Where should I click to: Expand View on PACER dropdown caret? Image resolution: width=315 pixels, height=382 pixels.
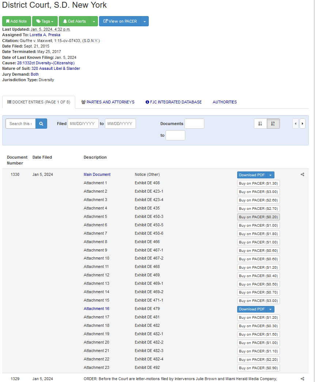tap(145, 21)
